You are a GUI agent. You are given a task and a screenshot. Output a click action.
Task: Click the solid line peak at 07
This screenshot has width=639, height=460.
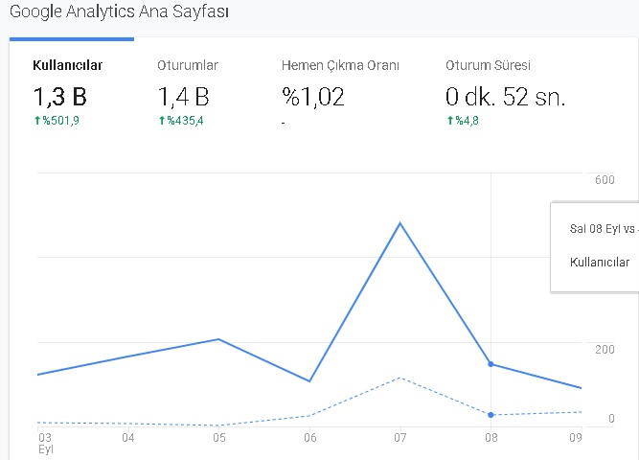pyautogui.click(x=400, y=222)
